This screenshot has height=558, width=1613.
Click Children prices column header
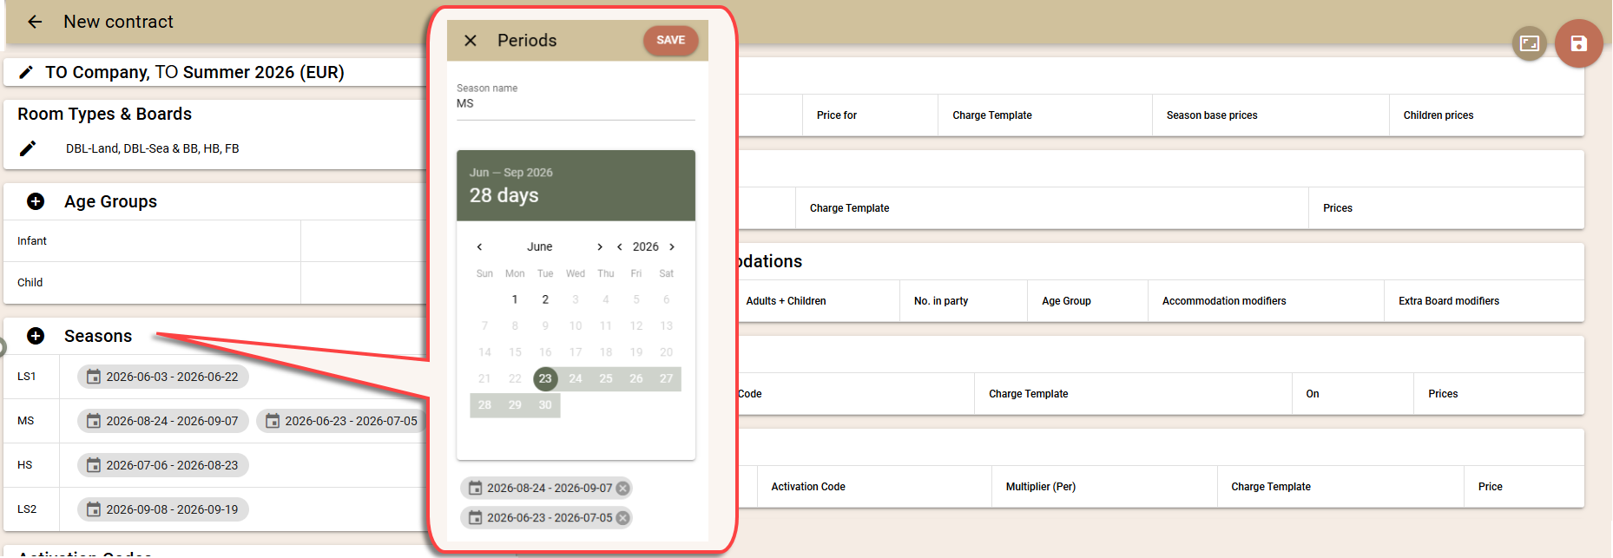[1439, 115]
